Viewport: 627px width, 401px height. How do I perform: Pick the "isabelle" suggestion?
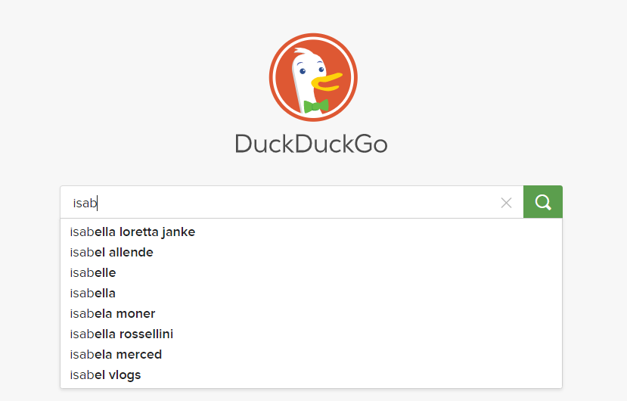click(x=311, y=273)
